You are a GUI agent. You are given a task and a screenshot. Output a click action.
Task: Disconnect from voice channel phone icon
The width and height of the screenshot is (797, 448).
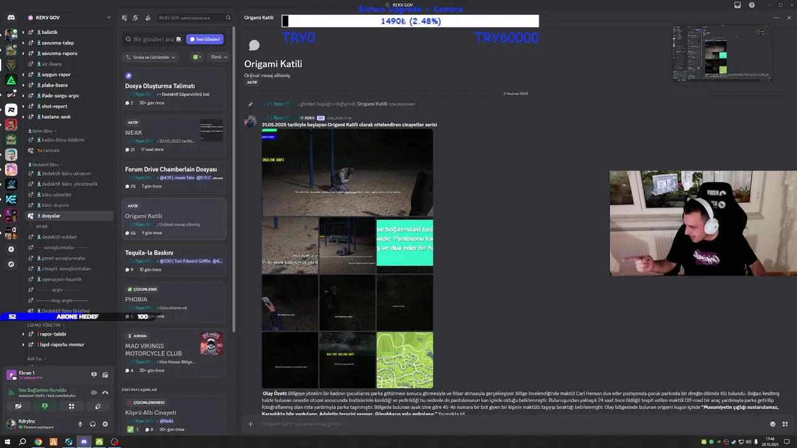(x=105, y=393)
